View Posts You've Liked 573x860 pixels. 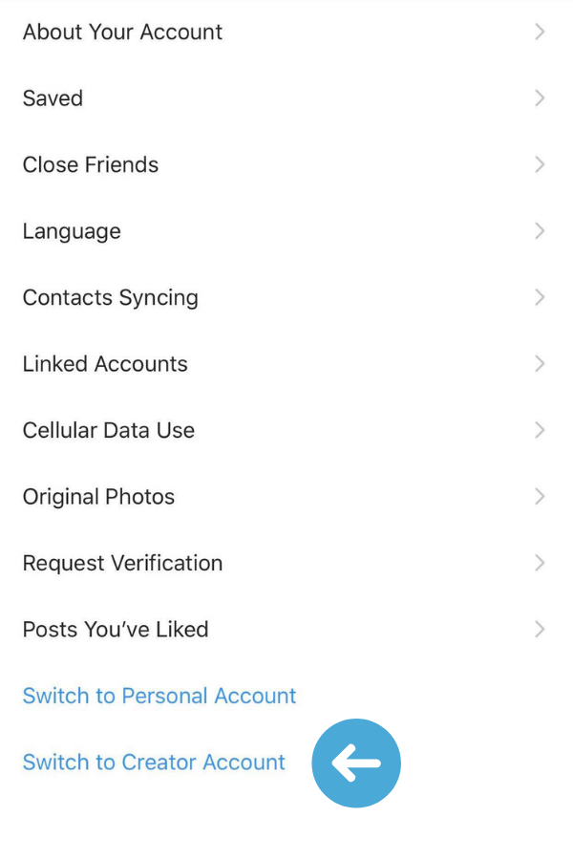pyautogui.click(x=286, y=629)
